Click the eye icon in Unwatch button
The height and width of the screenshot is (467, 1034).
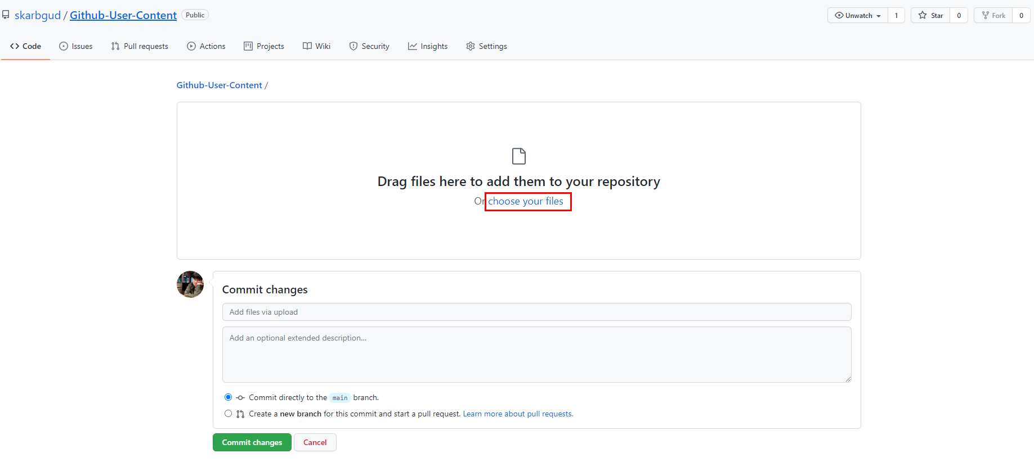(x=839, y=15)
